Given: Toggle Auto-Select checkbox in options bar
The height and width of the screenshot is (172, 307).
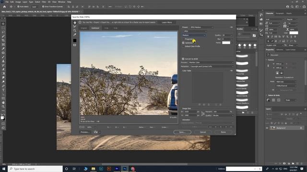Looking at the screenshot, I should point(18,7).
